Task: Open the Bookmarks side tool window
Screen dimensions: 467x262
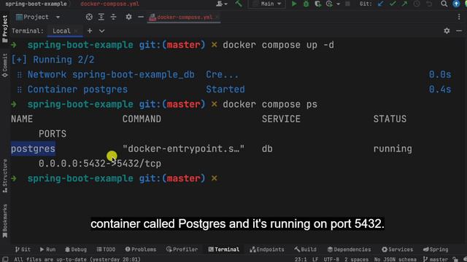Action: [4, 221]
